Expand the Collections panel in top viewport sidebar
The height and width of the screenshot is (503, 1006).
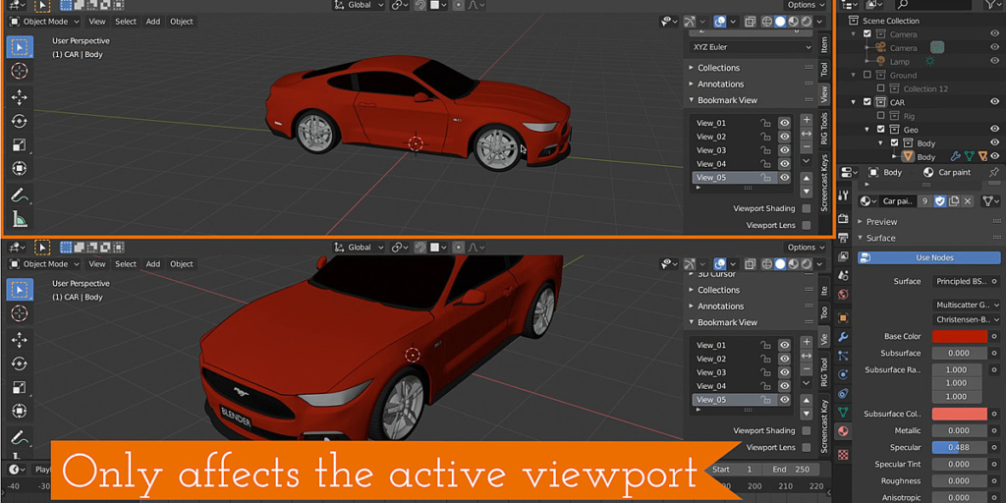coord(718,68)
